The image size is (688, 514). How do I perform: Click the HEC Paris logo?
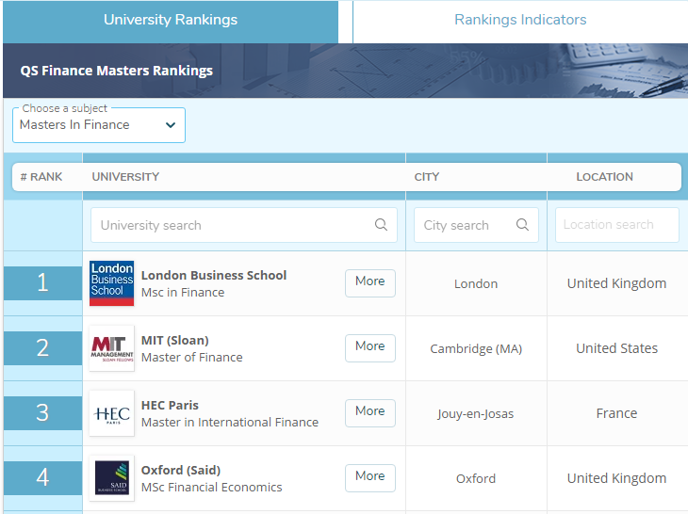pyautogui.click(x=111, y=413)
